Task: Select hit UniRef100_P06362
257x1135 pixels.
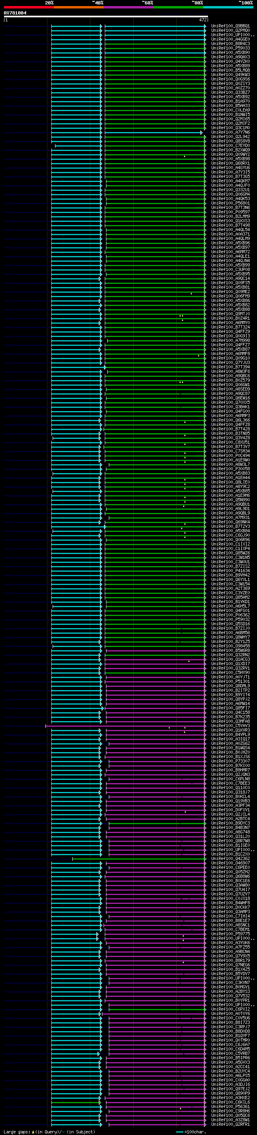Action: pos(230,615)
